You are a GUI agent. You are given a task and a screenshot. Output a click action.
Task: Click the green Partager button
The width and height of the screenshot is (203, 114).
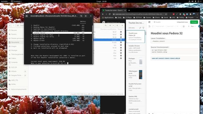pyautogui.click(x=194, y=22)
